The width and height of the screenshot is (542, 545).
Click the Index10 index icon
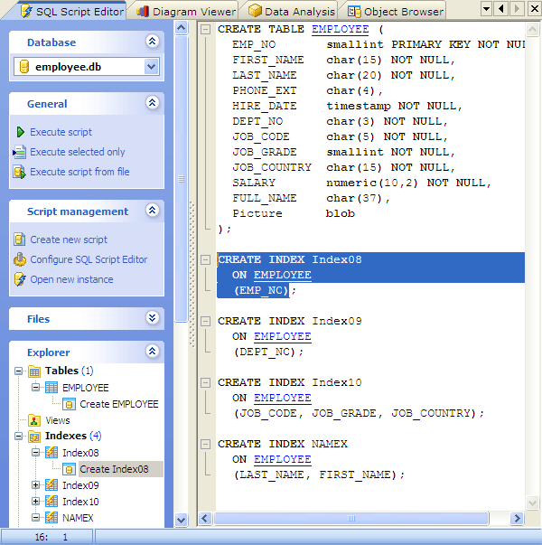[51, 502]
